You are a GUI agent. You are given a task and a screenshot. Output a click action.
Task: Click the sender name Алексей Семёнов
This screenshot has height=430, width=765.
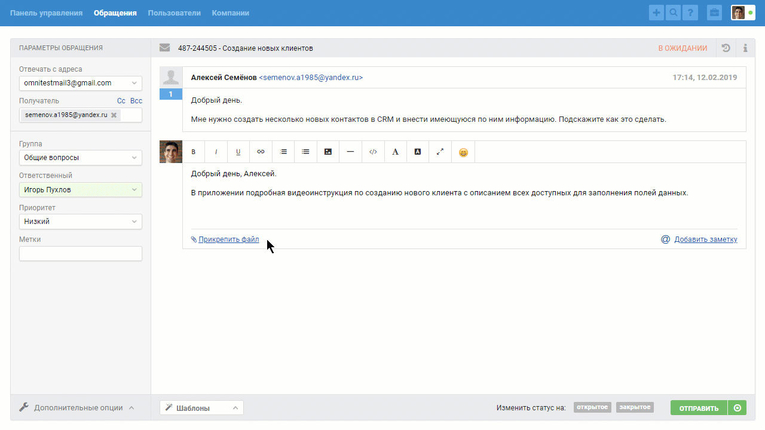[x=224, y=78]
